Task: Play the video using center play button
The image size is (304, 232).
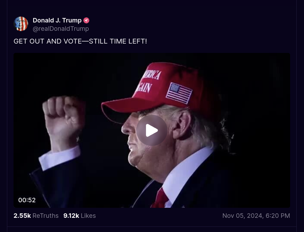Action: coord(152,130)
